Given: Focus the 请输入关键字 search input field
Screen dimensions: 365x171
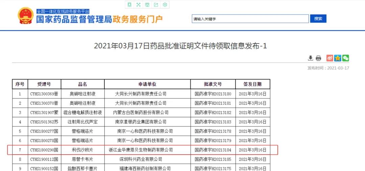Looking at the screenshot, I should (x=250, y=19).
